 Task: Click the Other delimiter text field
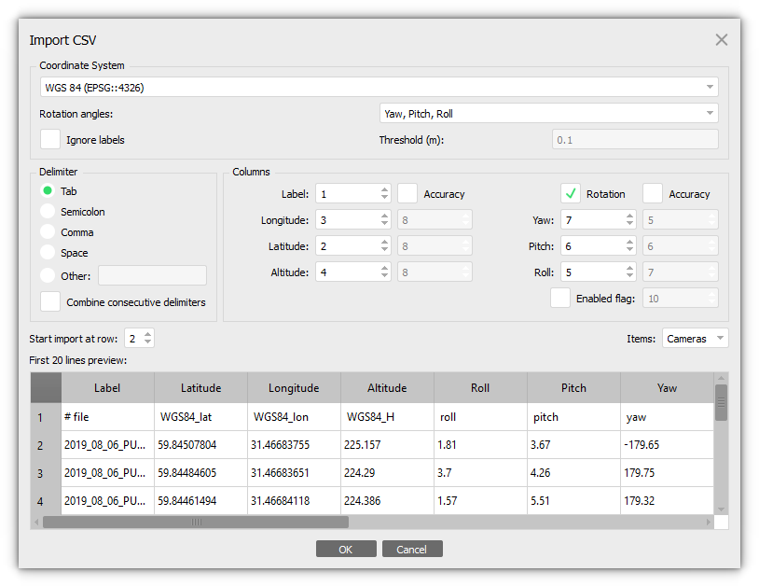click(x=153, y=275)
